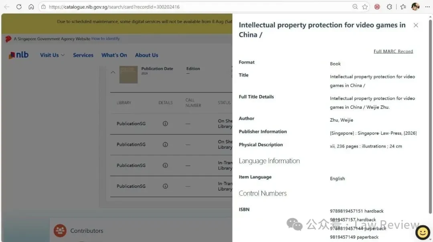
Task: Select ISBN 9789819457151 hardback text
Action: 356,211
